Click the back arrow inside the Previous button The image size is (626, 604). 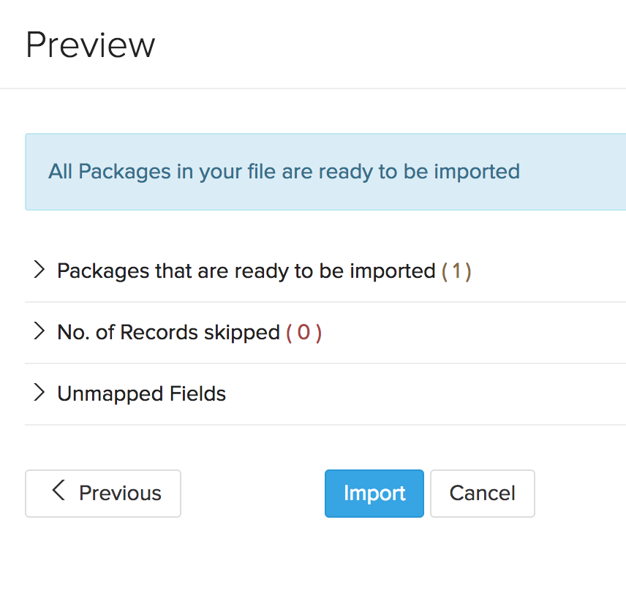pos(58,493)
